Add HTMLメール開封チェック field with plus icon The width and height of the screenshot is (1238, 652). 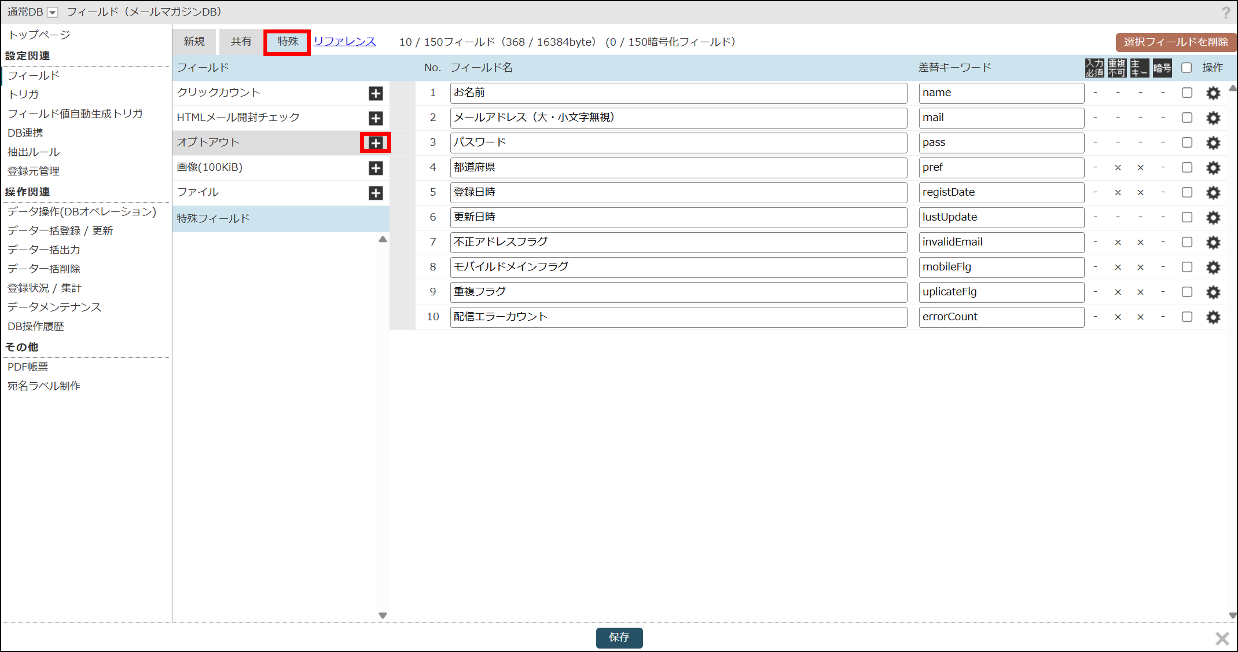click(x=375, y=118)
